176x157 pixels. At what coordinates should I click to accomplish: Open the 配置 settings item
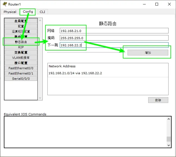pyautogui.click(x=21, y=26)
